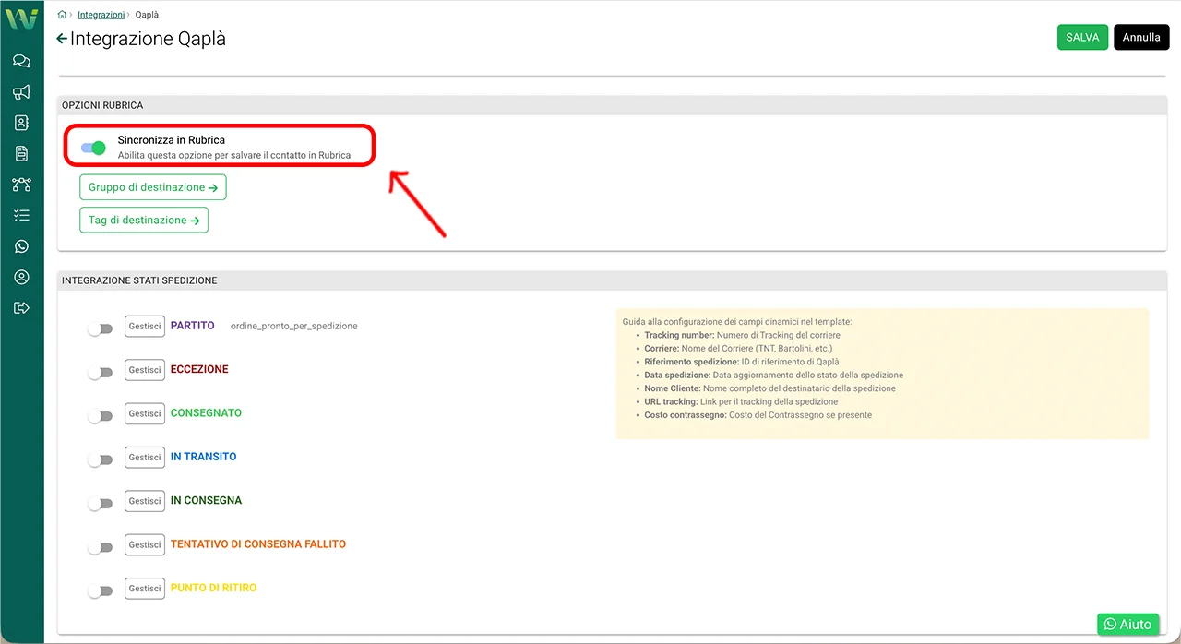Enable the PARTITO status toggle

[x=100, y=328]
